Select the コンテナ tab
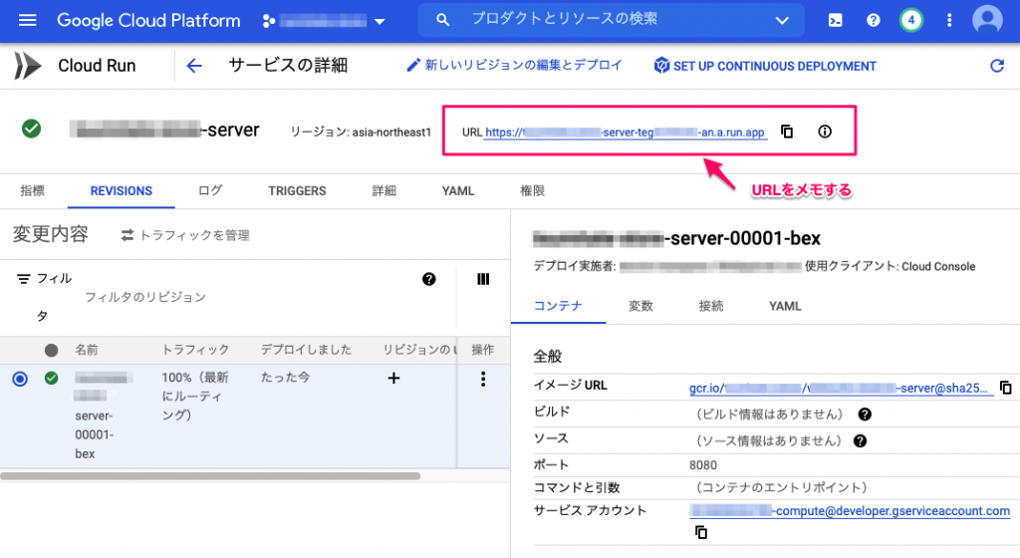 pos(558,306)
